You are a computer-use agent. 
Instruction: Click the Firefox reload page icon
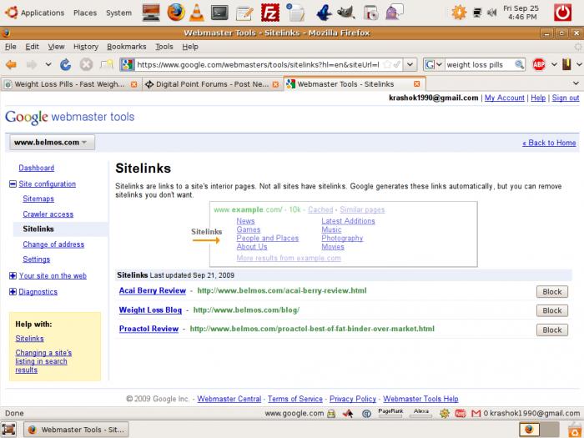65,64
